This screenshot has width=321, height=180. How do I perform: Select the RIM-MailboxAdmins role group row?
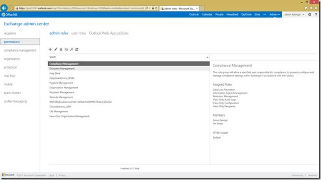[x=129, y=102]
